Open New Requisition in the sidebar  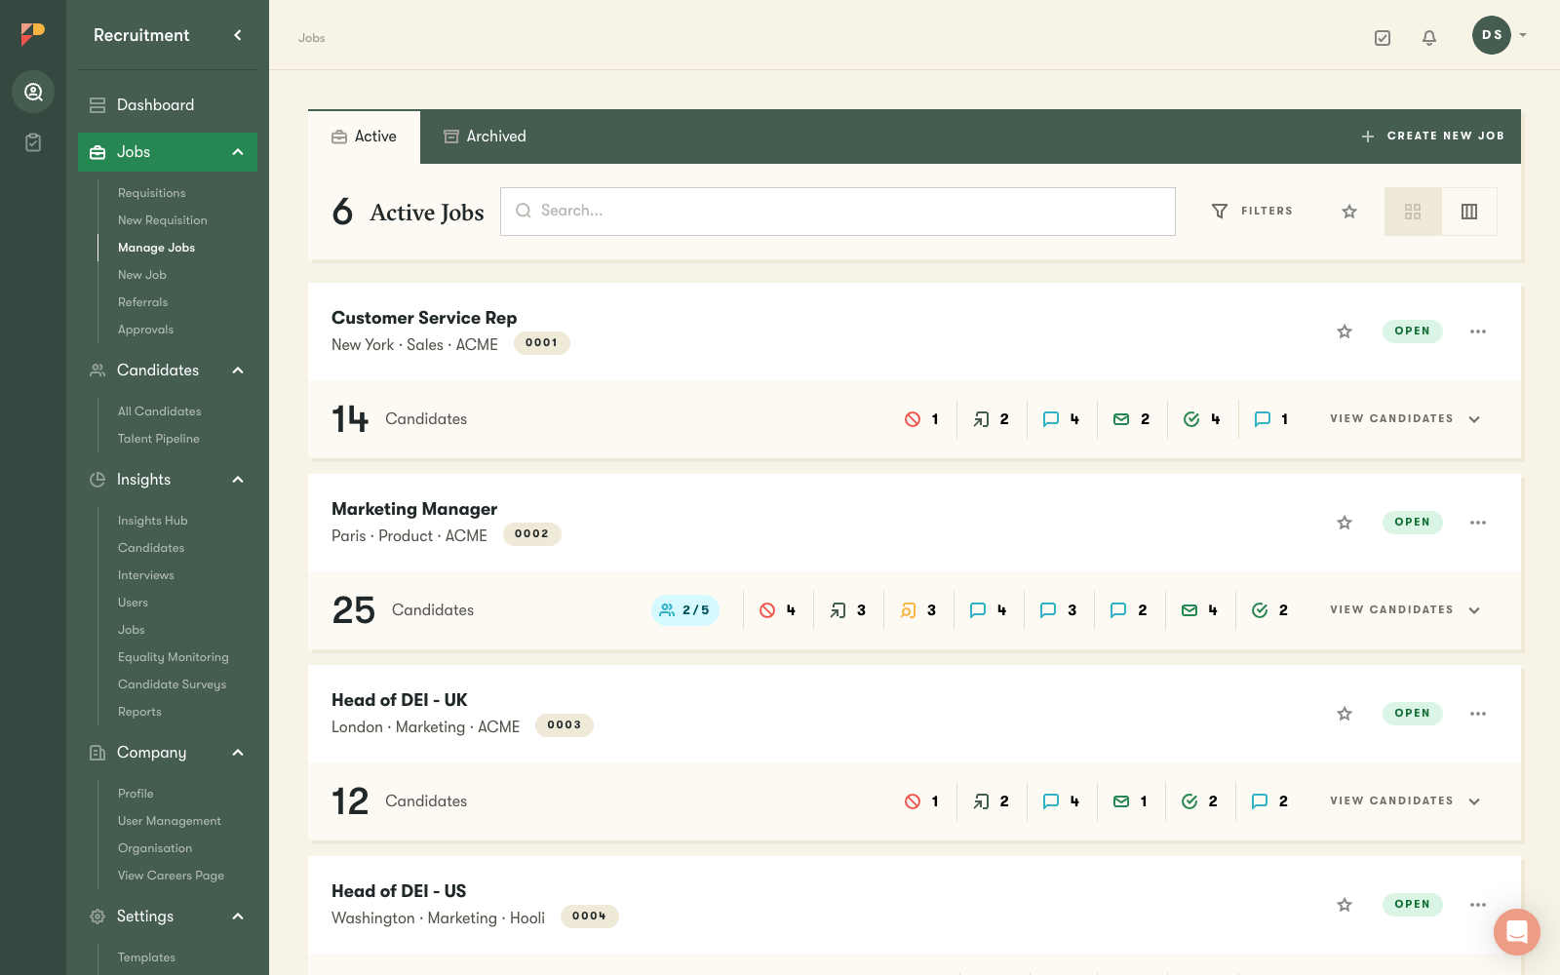click(162, 220)
